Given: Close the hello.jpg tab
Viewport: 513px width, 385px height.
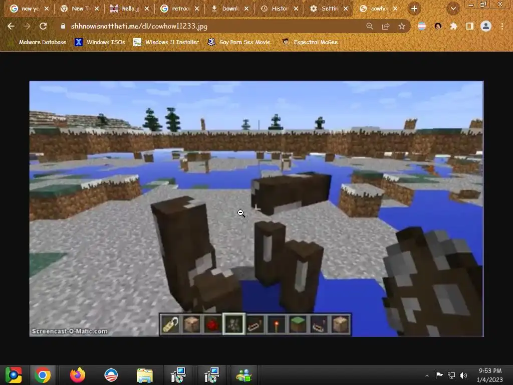Looking at the screenshot, I should pos(147,9).
